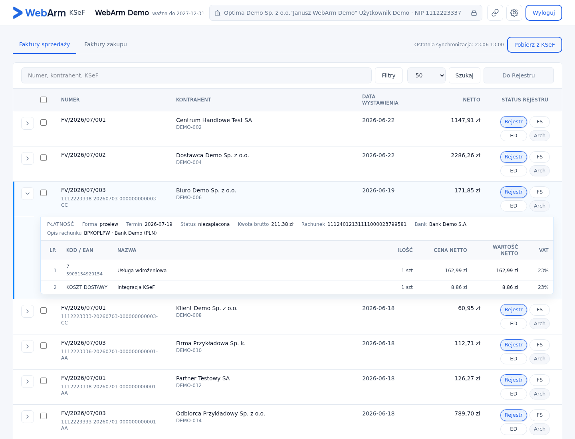This screenshot has width=575, height=439.
Task: Click the link chain icon in header
Action: tap(495, 13)
